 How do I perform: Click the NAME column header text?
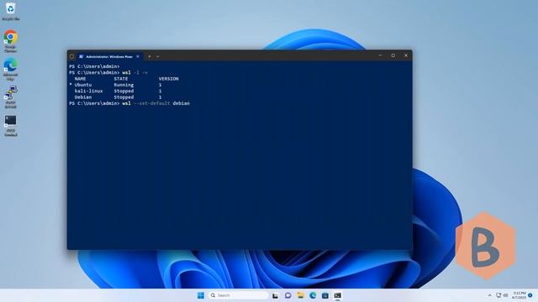coord(81,79)
